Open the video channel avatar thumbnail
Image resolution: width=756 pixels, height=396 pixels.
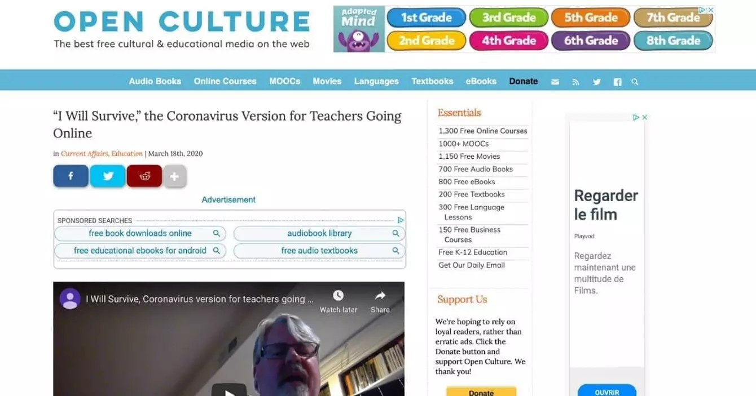pos(70,299)
